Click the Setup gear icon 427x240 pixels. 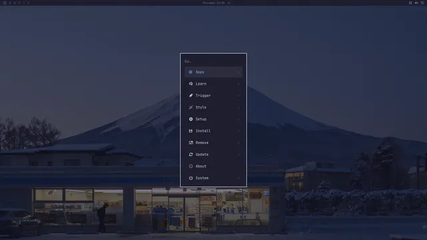click(191, 119)
